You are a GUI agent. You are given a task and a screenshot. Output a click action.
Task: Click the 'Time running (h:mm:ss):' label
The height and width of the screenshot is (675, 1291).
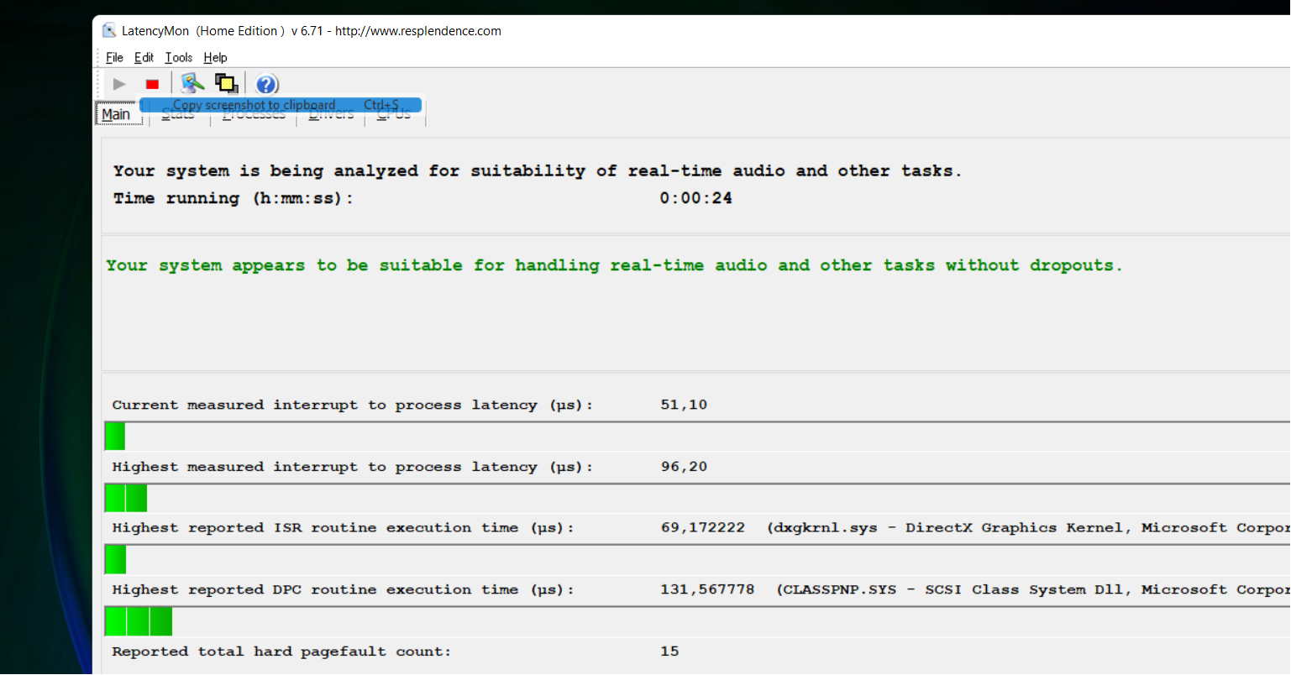click(x=234, y=198)
